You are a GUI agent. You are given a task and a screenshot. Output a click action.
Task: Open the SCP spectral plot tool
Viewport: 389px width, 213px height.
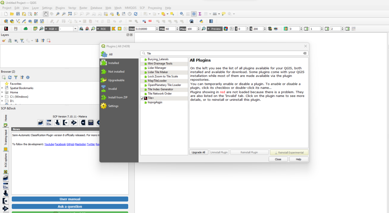click(x=49, y=123)
